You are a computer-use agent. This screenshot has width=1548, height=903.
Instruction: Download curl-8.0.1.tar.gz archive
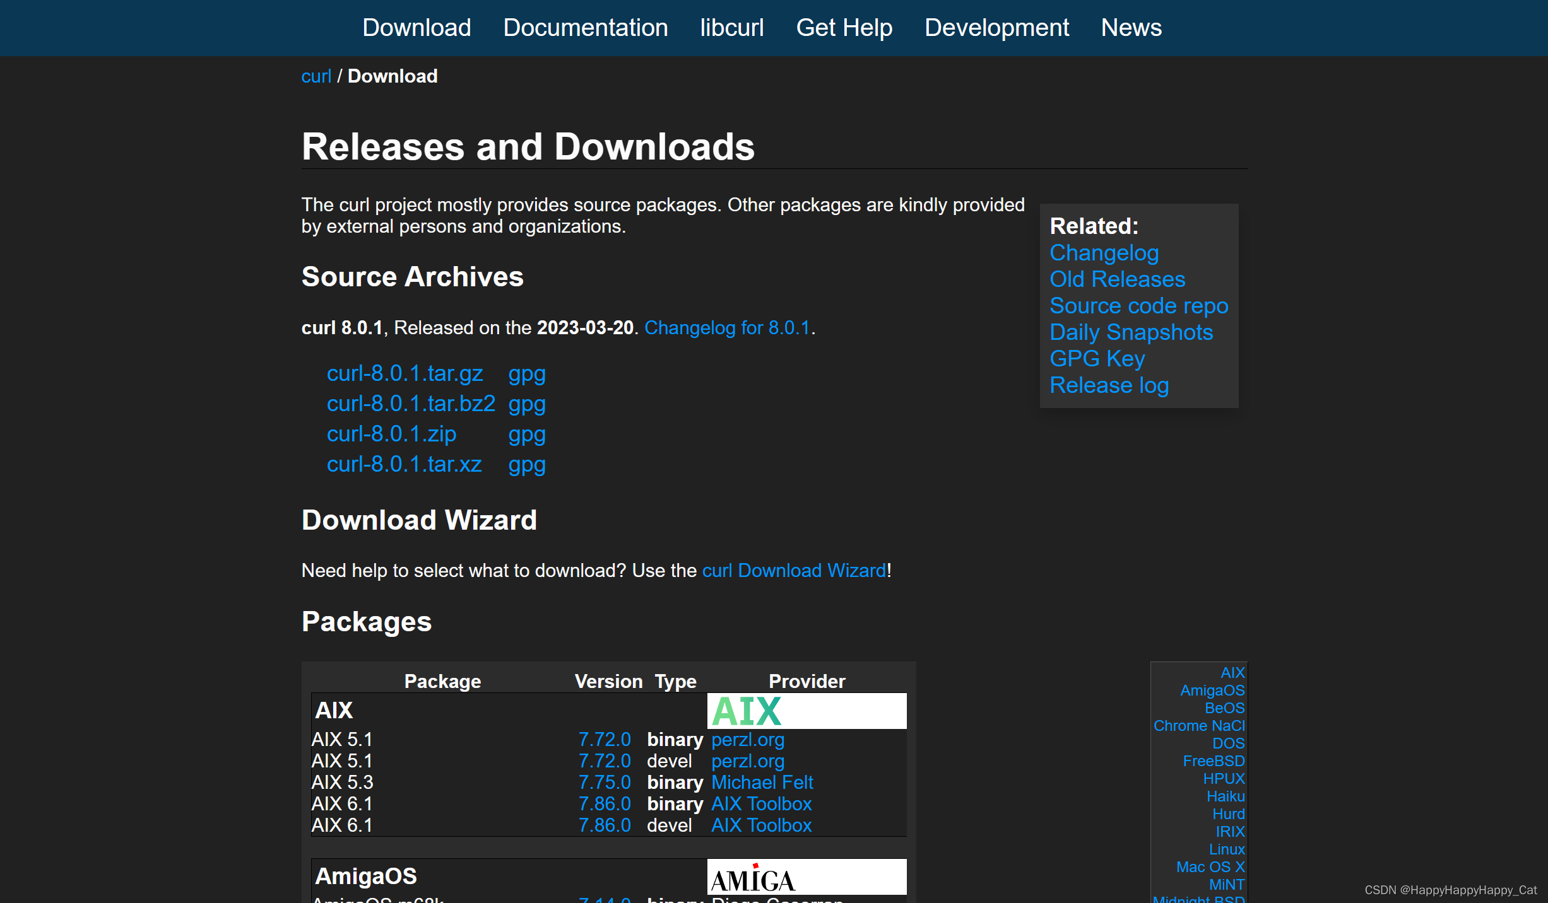[405, 373]
